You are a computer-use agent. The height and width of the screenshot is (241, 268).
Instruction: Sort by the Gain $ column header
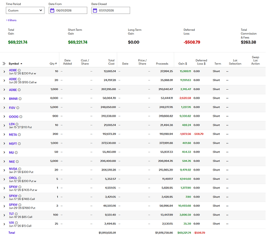click(x=183, y=64)
